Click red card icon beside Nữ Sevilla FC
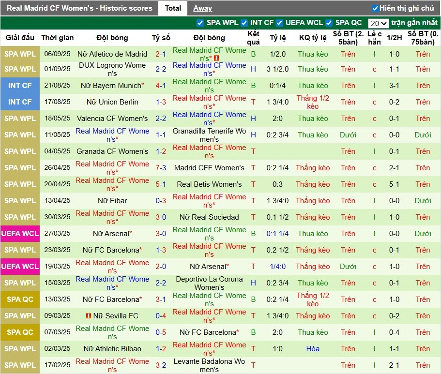This screenshot has width=441, height=374. 89,316
